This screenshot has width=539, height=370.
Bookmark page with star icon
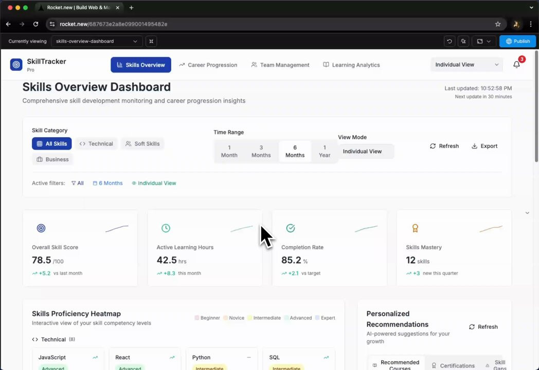point(498,24)
